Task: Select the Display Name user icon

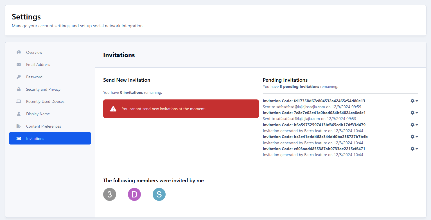Action: pyautogui.click(x=18, y=114)
